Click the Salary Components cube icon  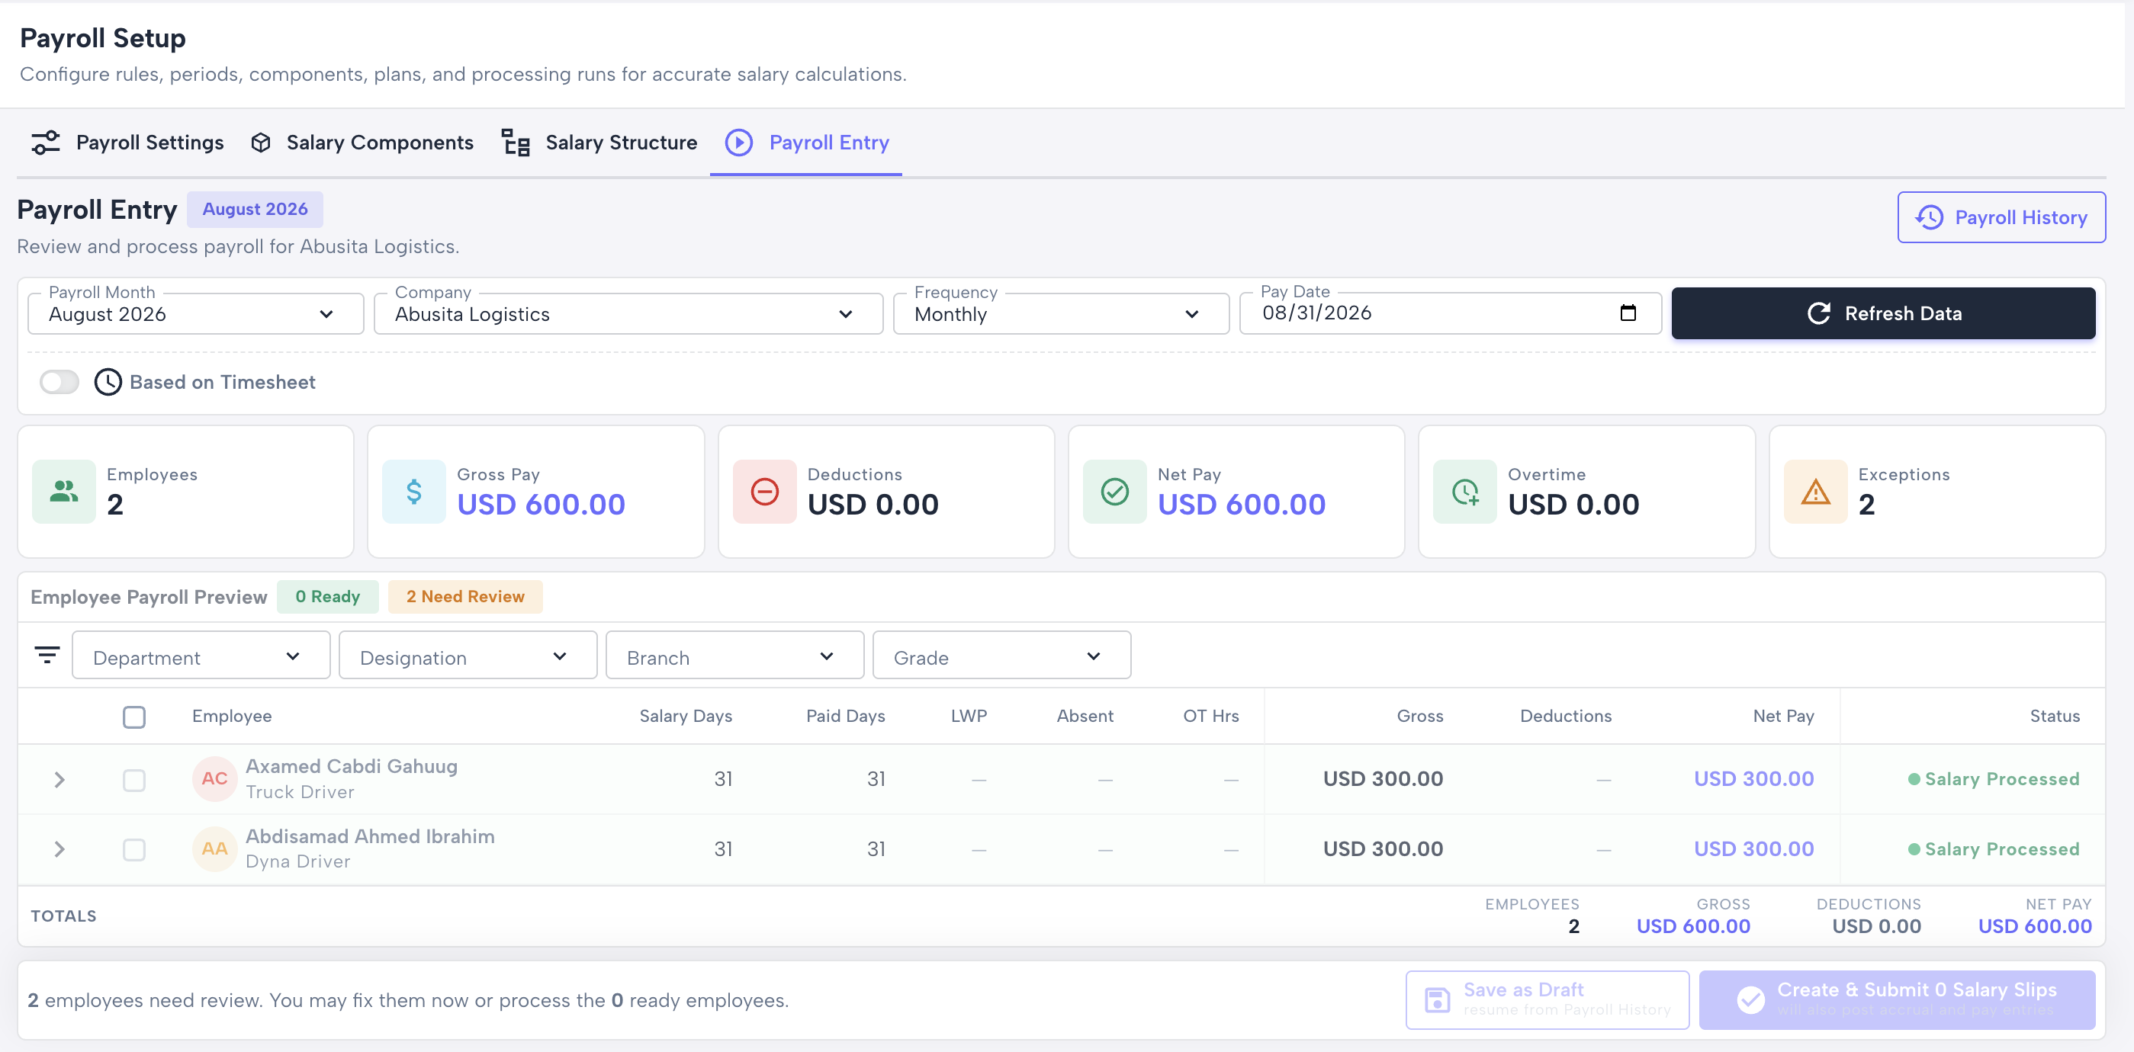pyautogui.click(x=261, y=143)
